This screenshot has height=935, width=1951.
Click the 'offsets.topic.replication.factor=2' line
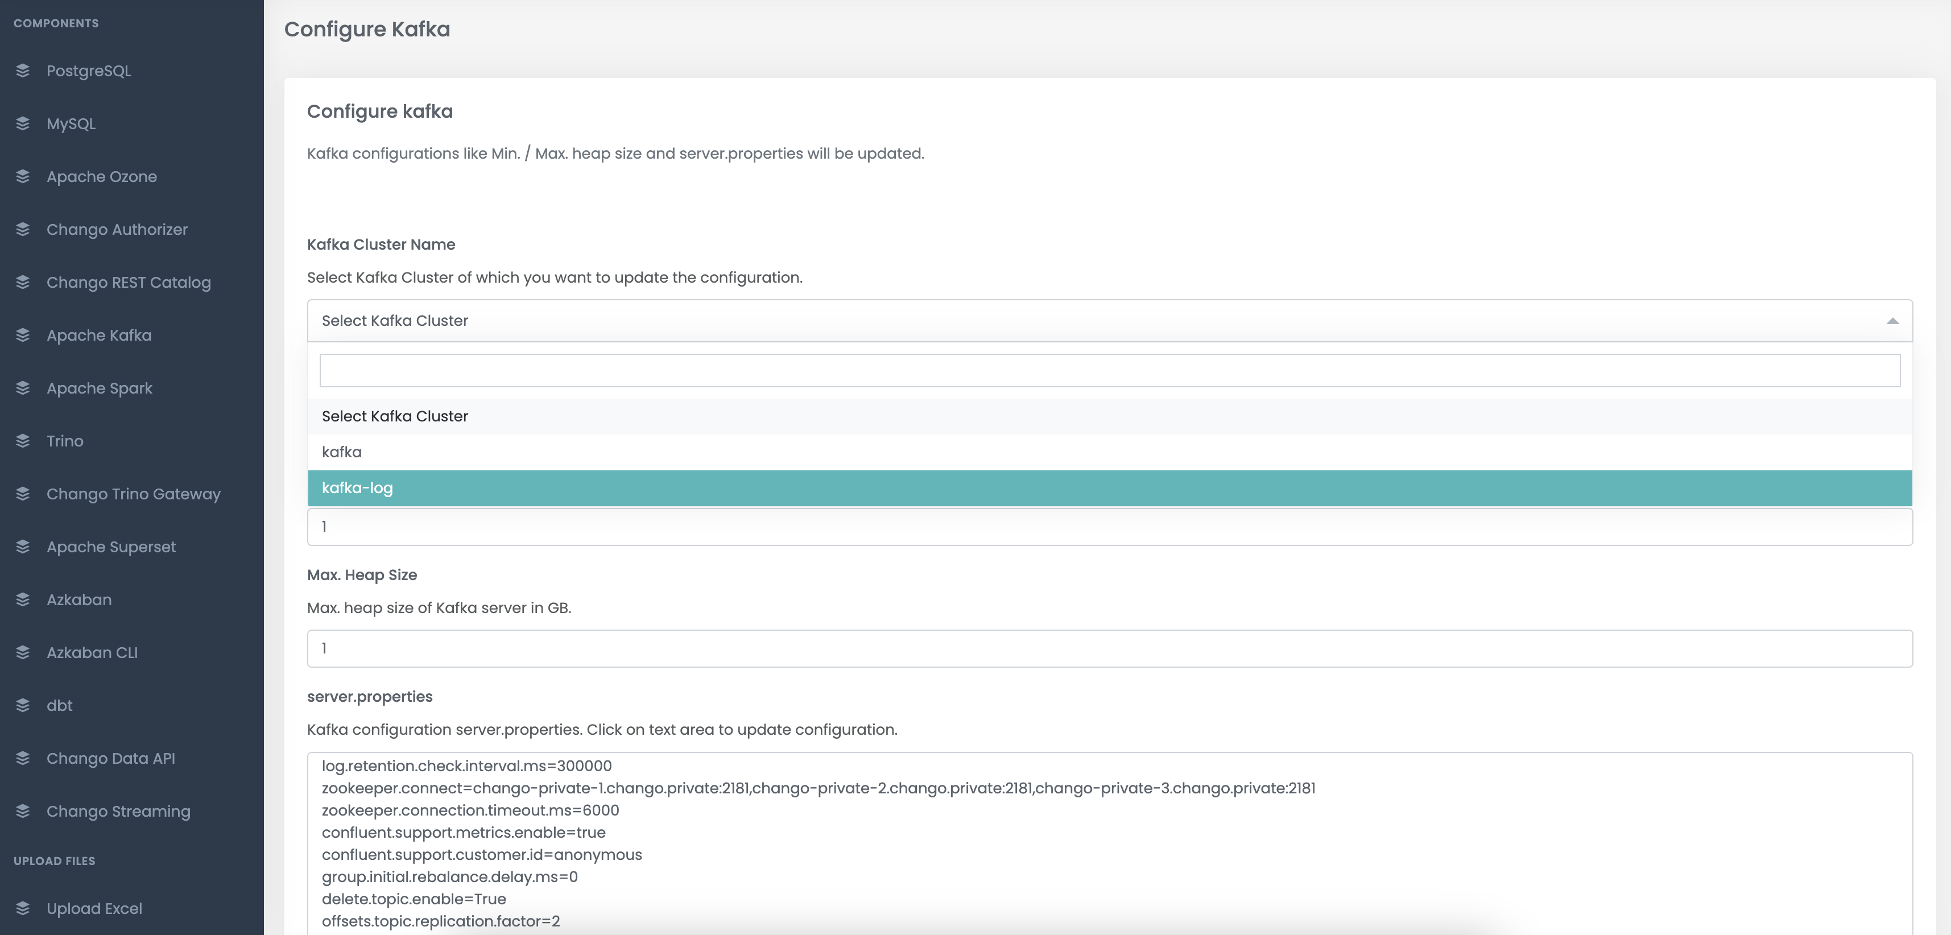coord(441,921)
